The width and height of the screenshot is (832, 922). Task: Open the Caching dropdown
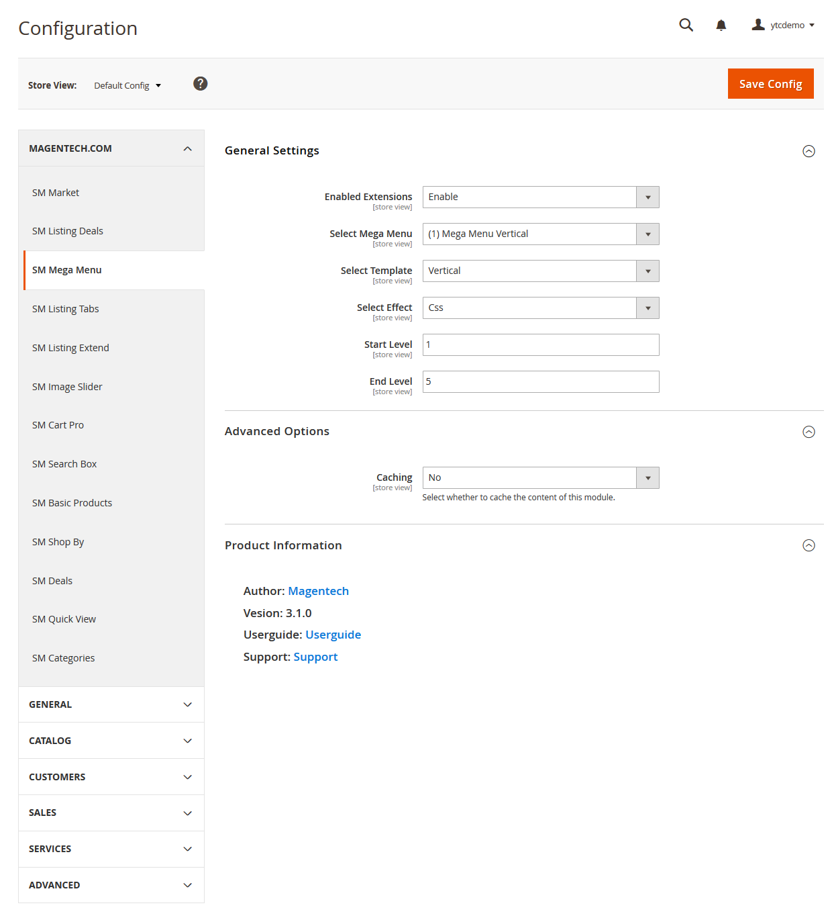(x=541, y=477)
